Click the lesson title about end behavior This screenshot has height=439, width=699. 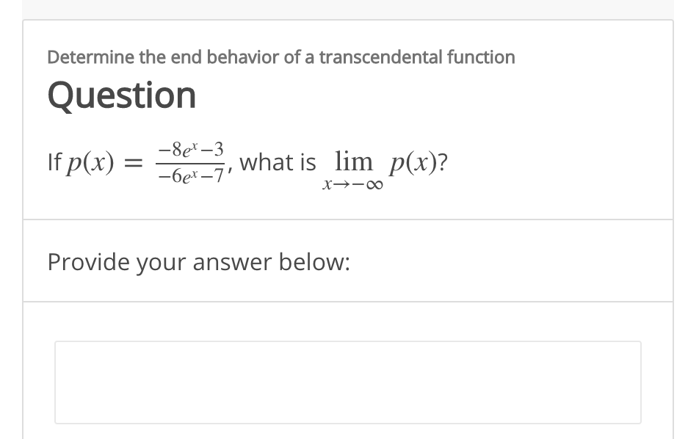pos(280,57)
